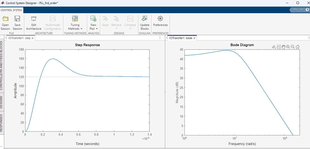Click the Bode Diagram plot title
310x149 pixels.
pyautogui.click(x=242, y=45)
